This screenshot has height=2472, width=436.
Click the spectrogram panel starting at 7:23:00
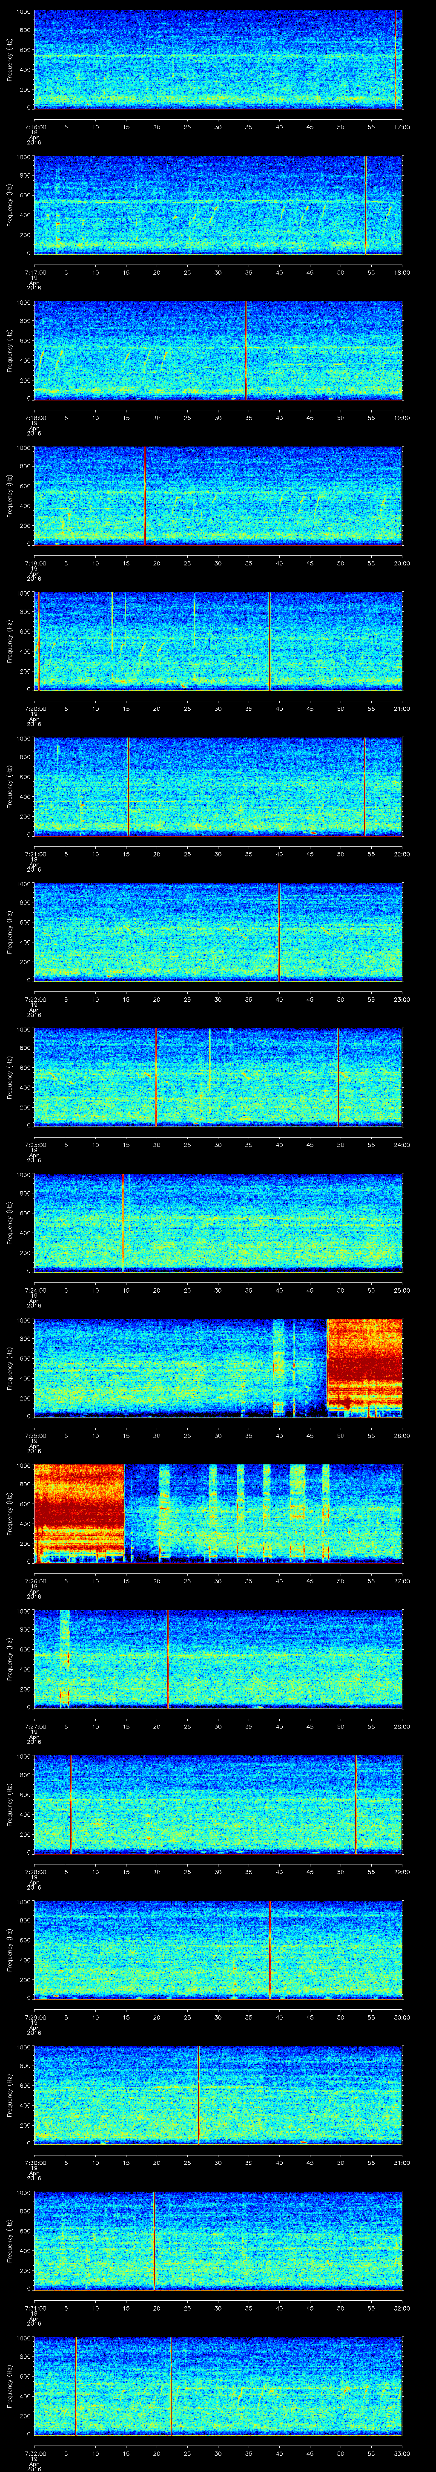218,1078
